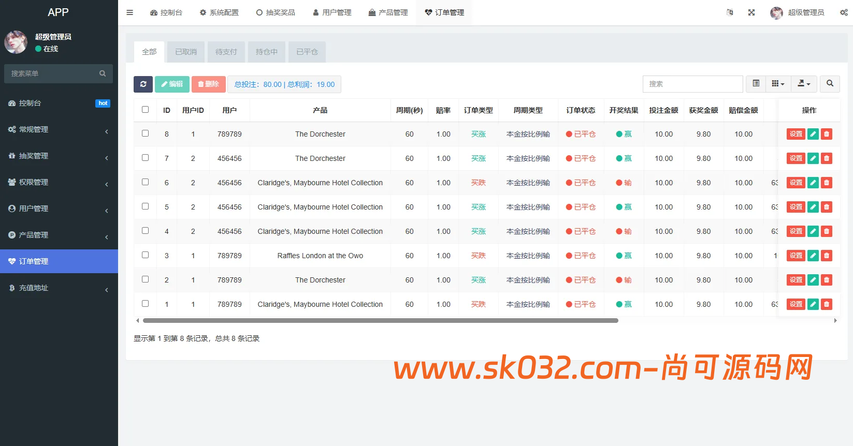
Task: Click green edit pencil for order ID 4
Action: (x=813, y=231)
